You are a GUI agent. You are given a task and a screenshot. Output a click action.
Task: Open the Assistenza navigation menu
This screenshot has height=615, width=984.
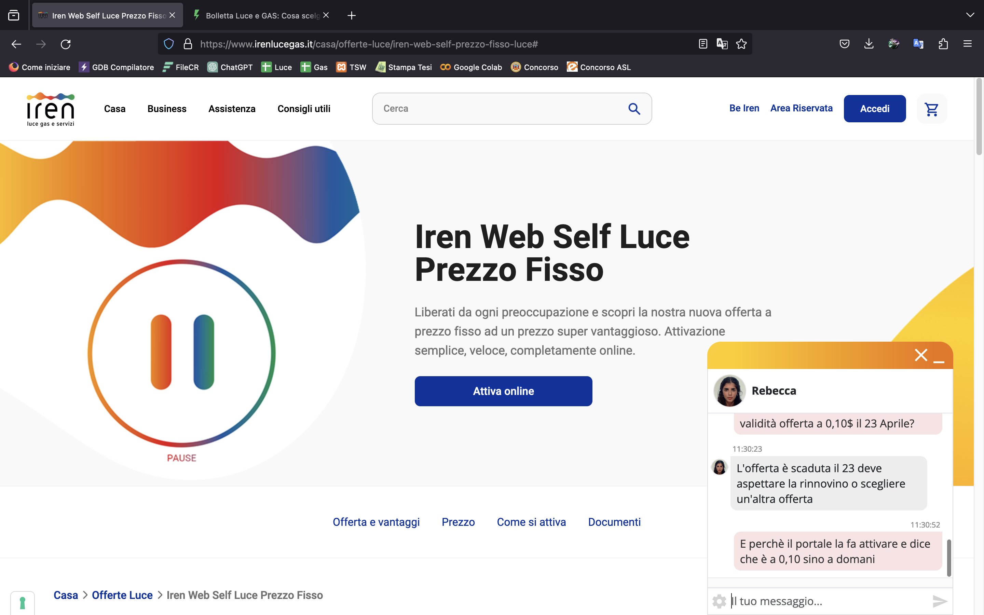coord(232,109)
